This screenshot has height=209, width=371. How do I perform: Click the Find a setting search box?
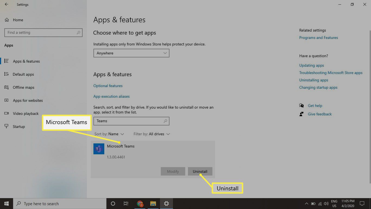43,33
